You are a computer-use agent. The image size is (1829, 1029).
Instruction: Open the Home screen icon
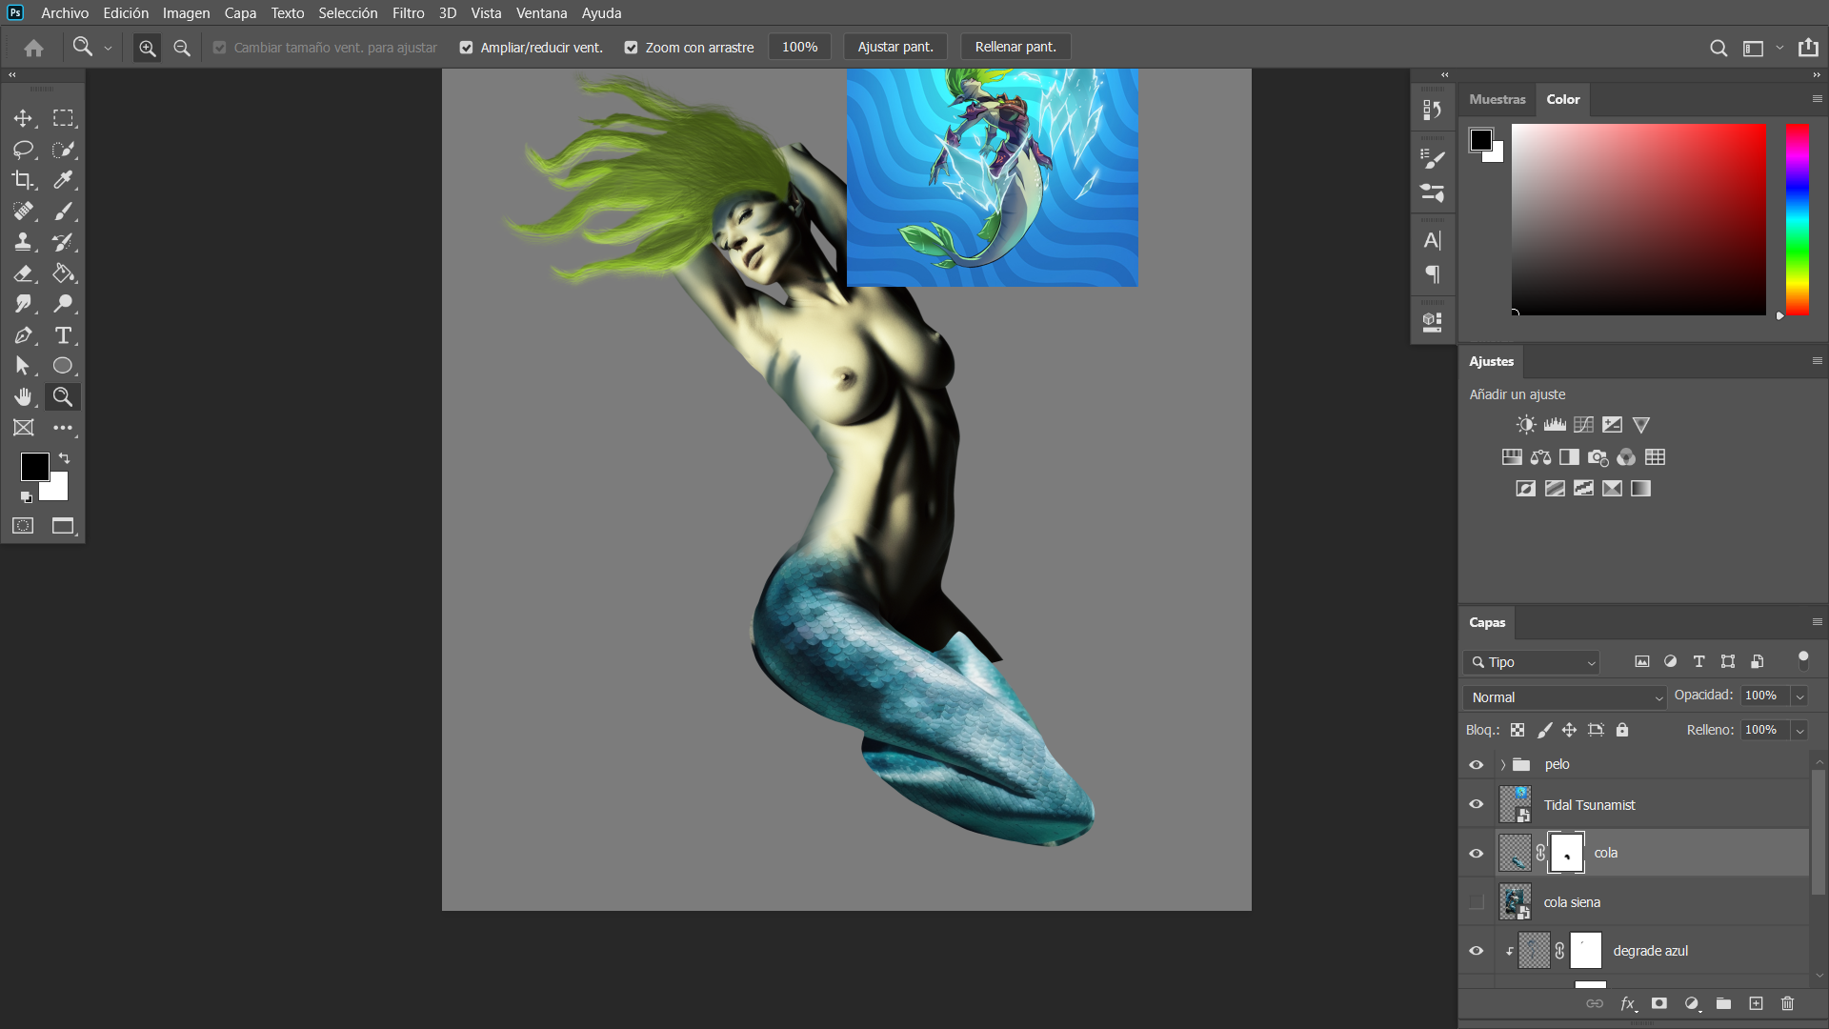tap(34, 48)
